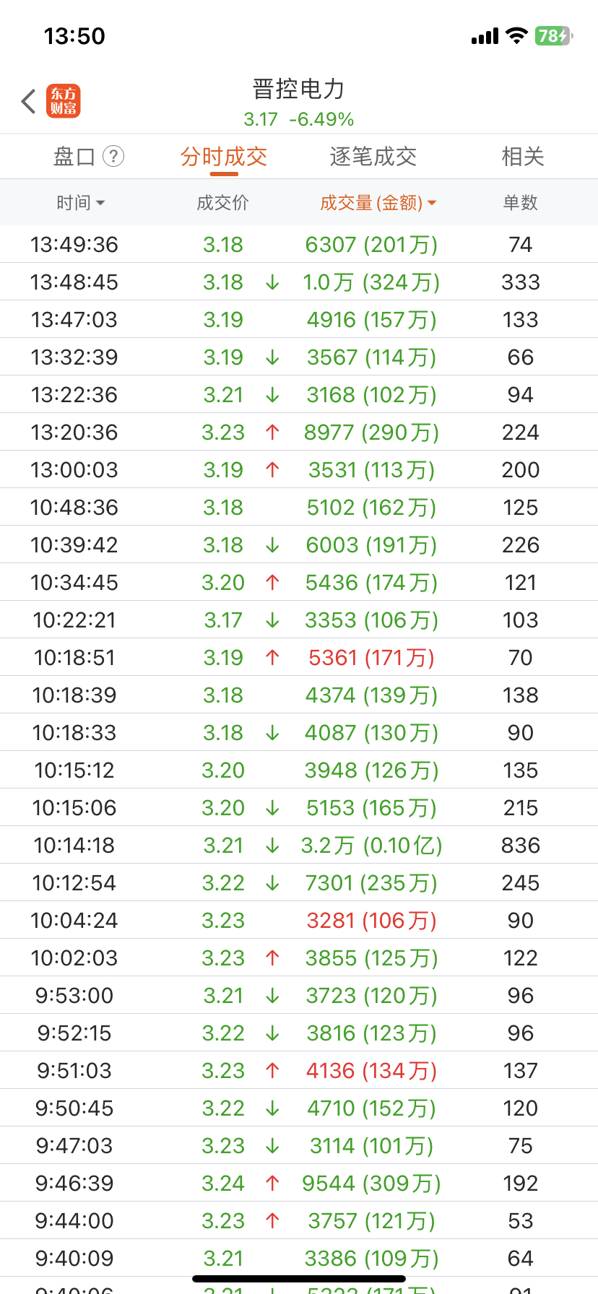This screenshot has width=598, height=1294.
Task: Tap the battery indicator in status bar
Action: pyautogui.click(x=553, y=36)
